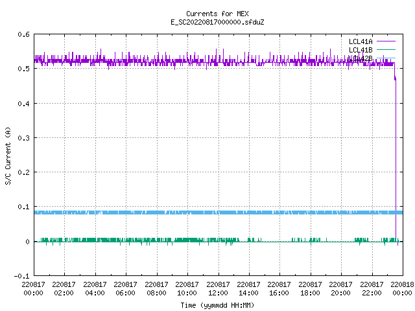Click the 220817 02:00 x-axis label
This screenshot has width=415, height=311.
point(64,288)
